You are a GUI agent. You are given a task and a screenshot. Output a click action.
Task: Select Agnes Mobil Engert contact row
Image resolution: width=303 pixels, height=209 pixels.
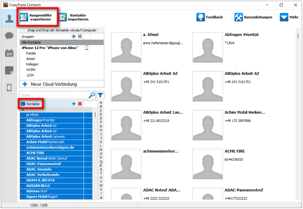click(56, 196)
